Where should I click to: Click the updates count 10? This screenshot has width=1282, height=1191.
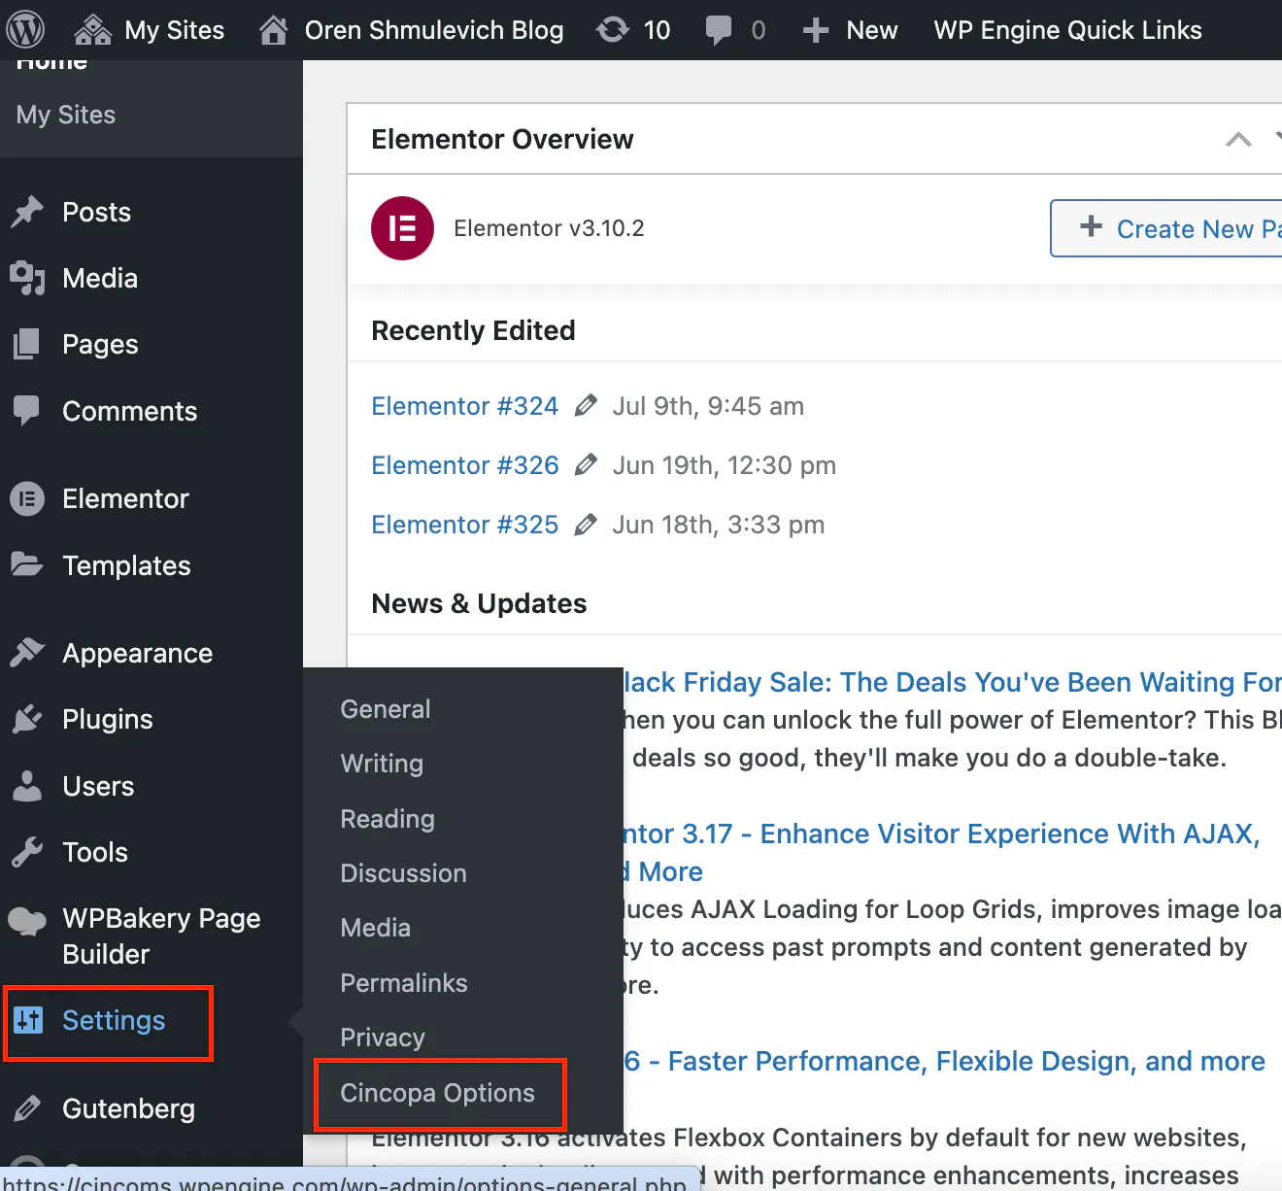click(657, 30)
